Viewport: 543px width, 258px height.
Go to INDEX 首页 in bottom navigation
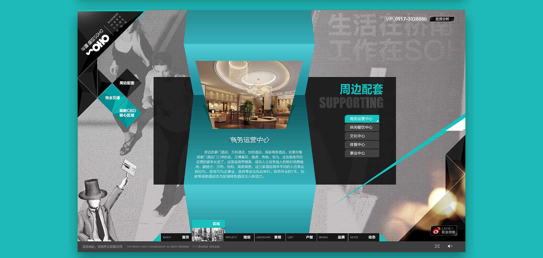176,237
